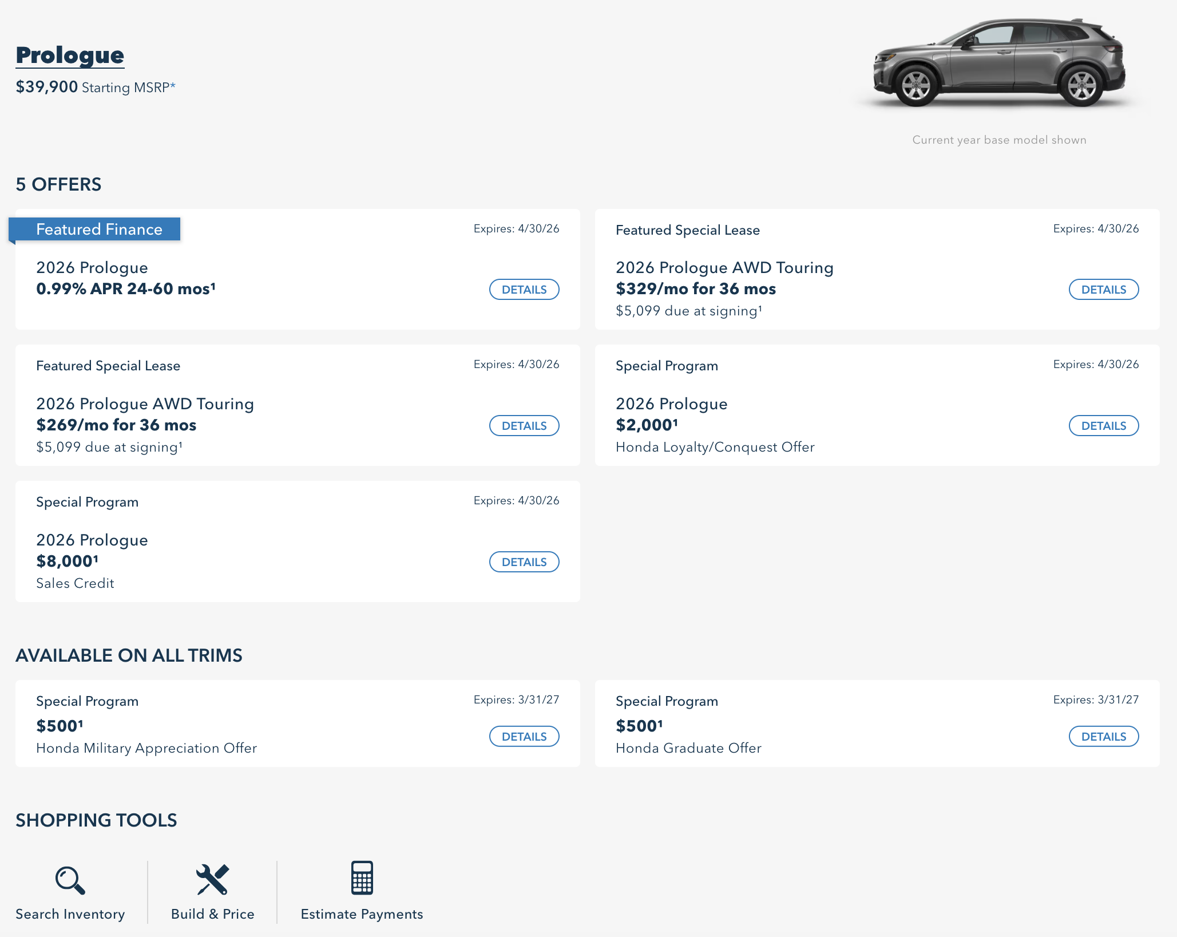The height and width of the screenshot is (937, 1177).
Task: Click the Search Inventory magnifying glass icon
Action: 70,880
